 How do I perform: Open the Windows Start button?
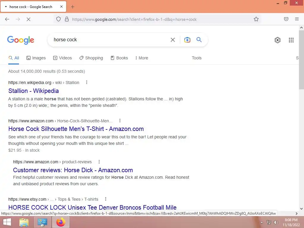(x=7, y=222)
